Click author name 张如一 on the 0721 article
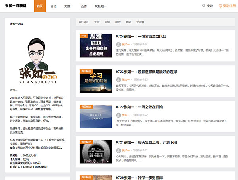The height and width of the screenshot is (180, 238). (126, 151)
